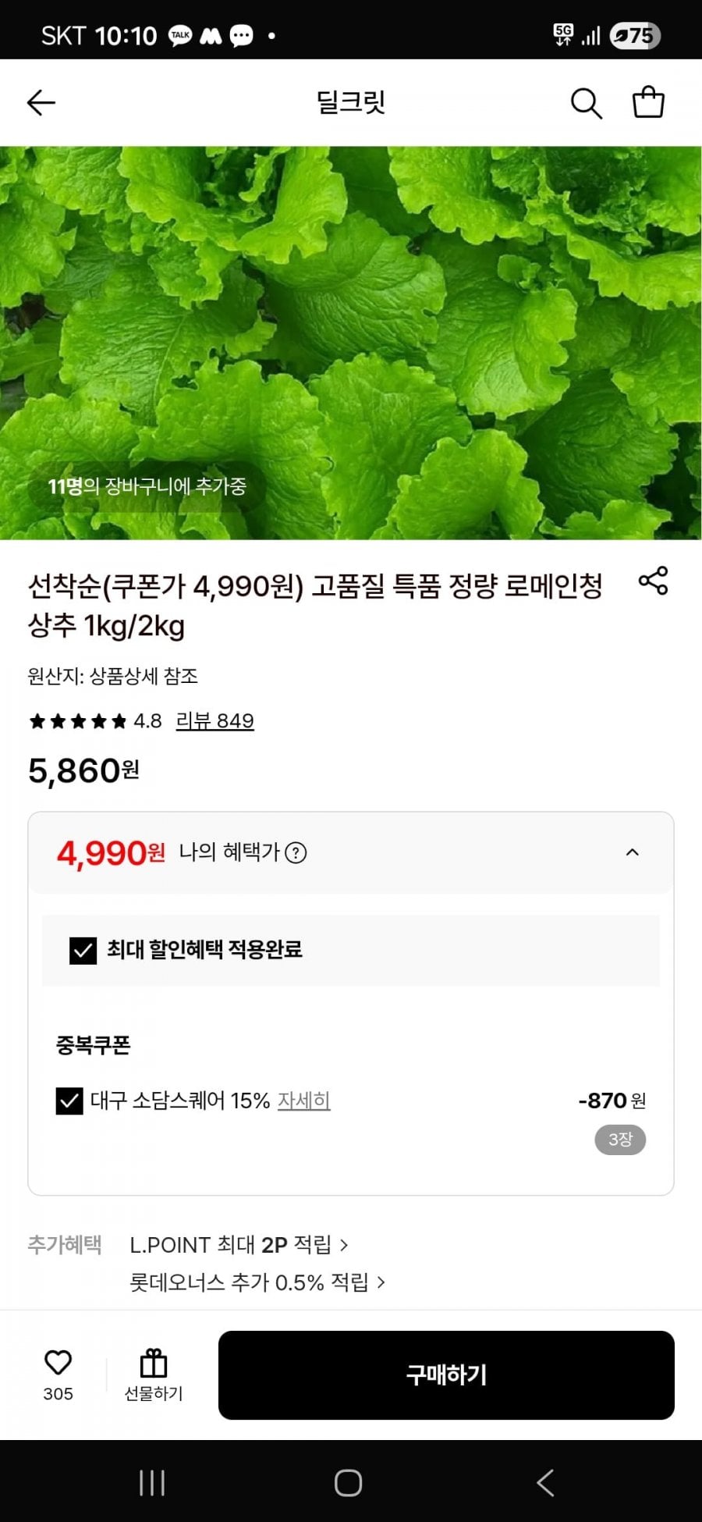Tap the 3장 coupon count badge
This screenshot has height=1522, width=702.
point(620,1140)
